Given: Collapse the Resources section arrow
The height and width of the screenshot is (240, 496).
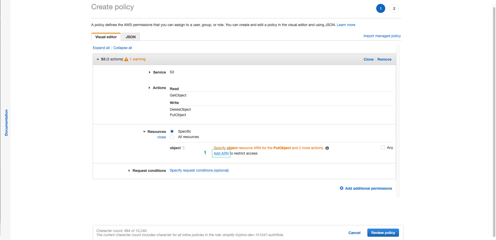Looking at the screenshot, I should [144, 132].
